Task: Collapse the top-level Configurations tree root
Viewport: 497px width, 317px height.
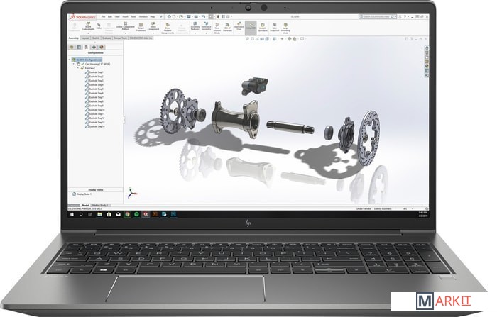Action: coord(70,60)
